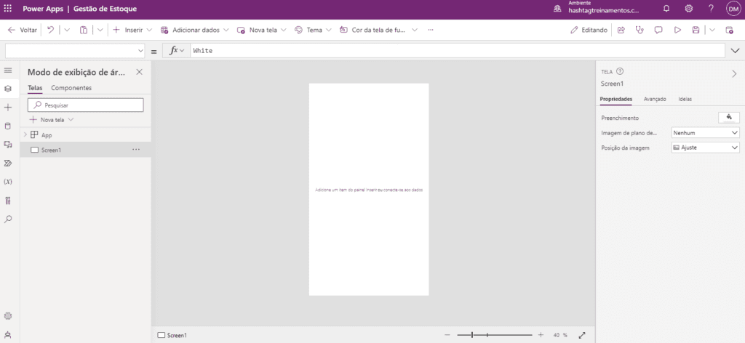Expand the Paste dropdown arrow

(x=100, y=30)
